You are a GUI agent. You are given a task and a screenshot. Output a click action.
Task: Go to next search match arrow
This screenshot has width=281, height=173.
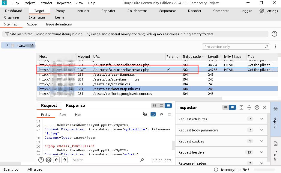[x=64, y=160]
